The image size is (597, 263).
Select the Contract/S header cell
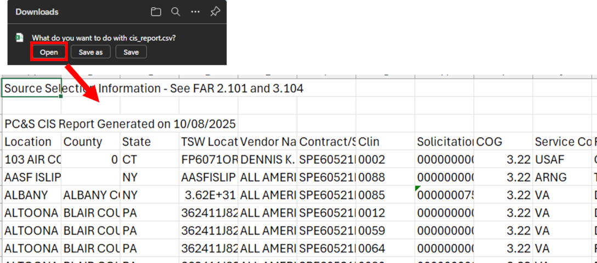326,141
